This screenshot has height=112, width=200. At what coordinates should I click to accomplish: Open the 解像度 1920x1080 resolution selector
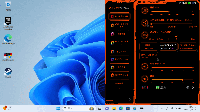pyautogui.click(x=149, y=47)
